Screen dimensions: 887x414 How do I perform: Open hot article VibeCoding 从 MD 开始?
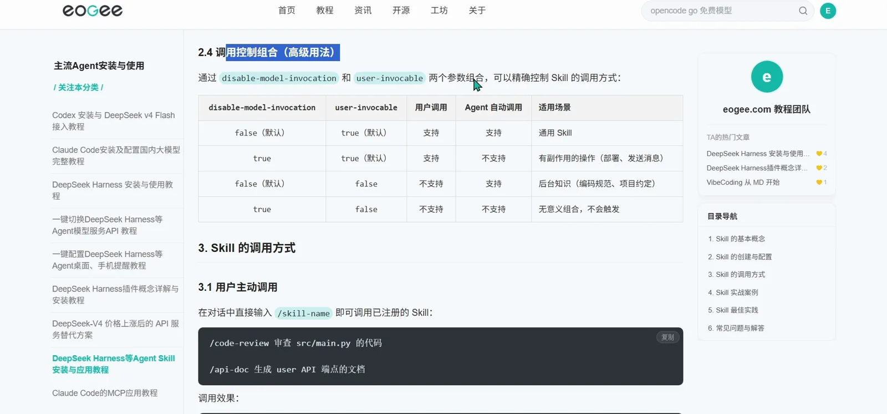point(743,183)
